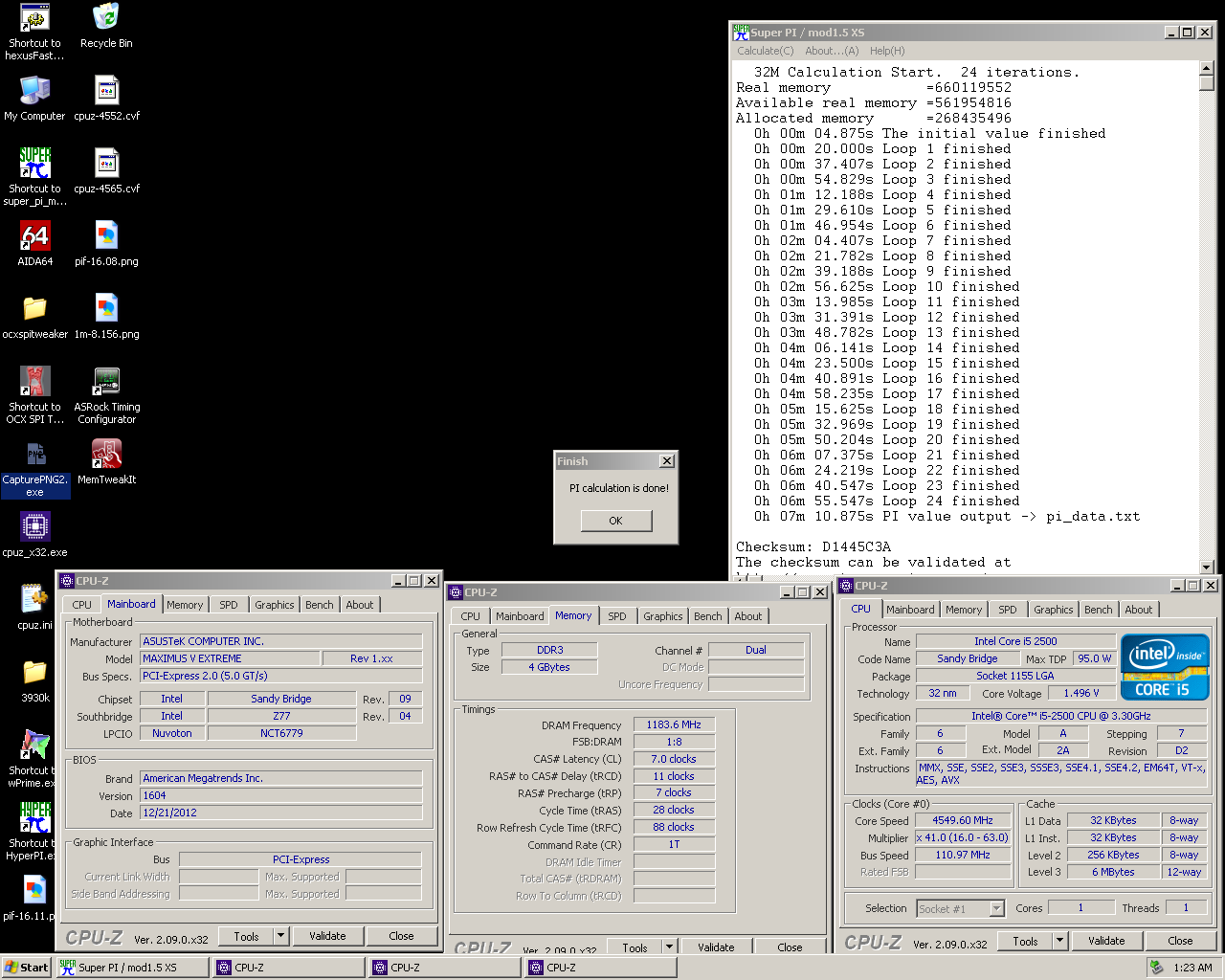
Task: Open SPD tab in Memory CPU-Z window
Action: pos(617,616)
